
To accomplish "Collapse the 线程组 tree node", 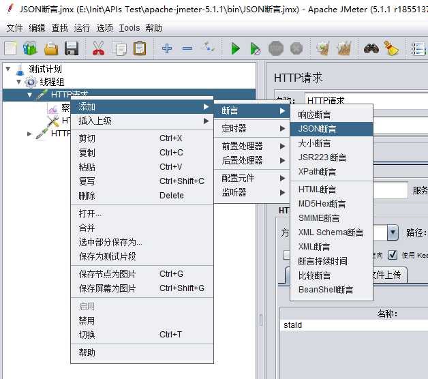I will (x=18, y=82).
